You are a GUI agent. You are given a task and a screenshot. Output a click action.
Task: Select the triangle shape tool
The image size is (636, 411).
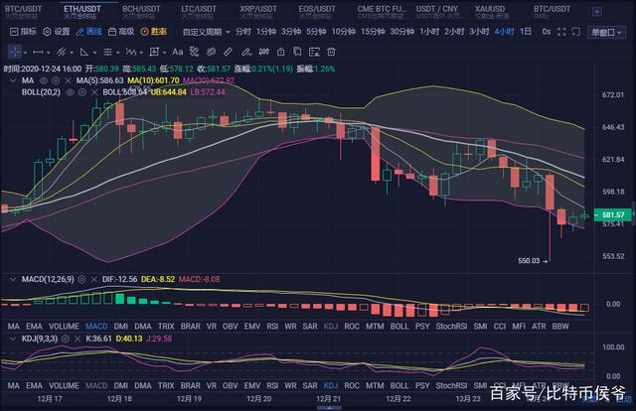click(83, 52)
